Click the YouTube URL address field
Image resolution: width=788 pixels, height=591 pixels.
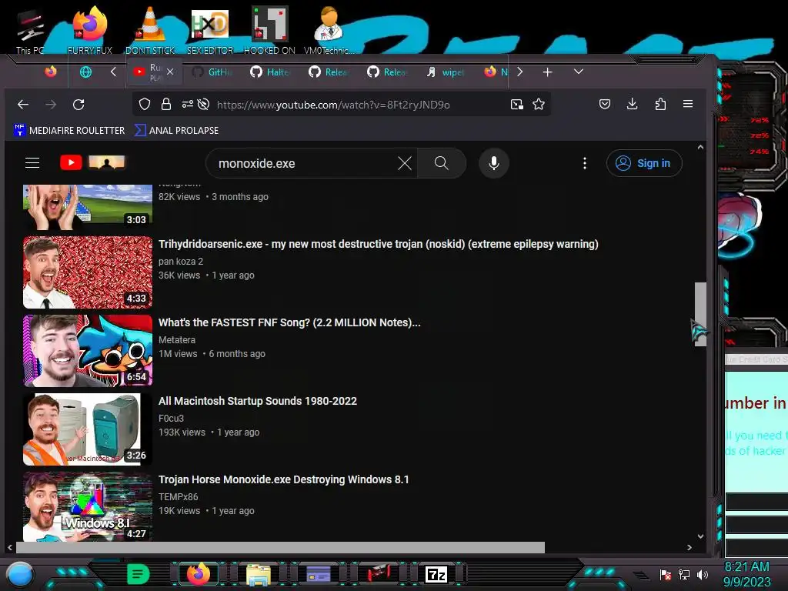332,105
